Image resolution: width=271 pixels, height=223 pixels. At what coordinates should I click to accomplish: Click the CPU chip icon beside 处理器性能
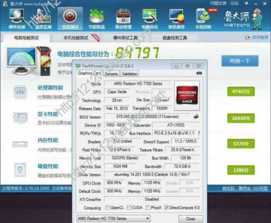pos(20,92)
